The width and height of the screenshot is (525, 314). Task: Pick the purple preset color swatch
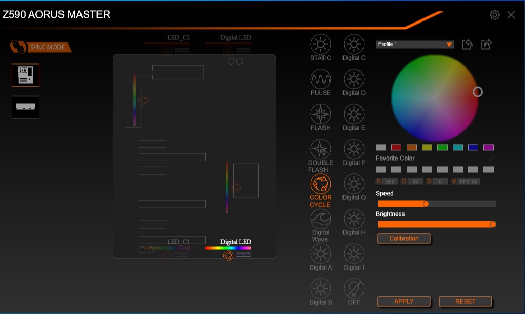coord(489,147)
